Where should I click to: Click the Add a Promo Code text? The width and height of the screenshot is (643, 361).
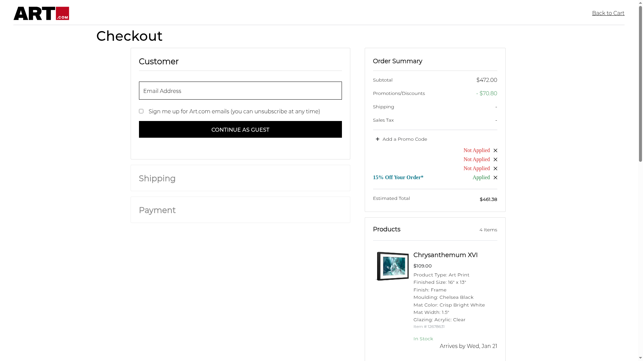point(405,139)
